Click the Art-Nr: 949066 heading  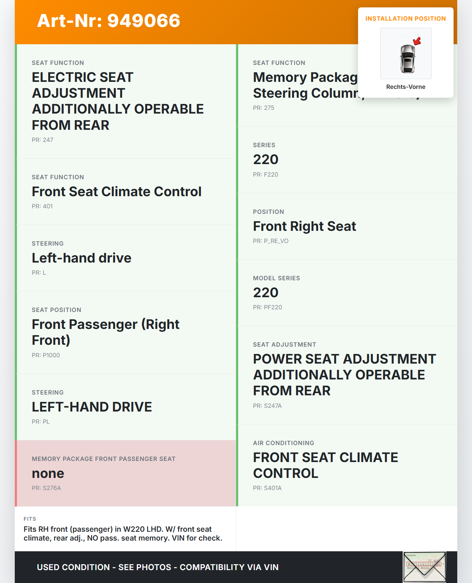click(109, 21)
